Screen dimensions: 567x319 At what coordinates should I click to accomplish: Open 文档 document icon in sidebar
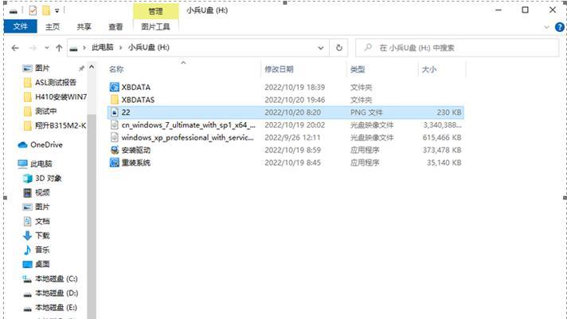click(x=28, y=221)
